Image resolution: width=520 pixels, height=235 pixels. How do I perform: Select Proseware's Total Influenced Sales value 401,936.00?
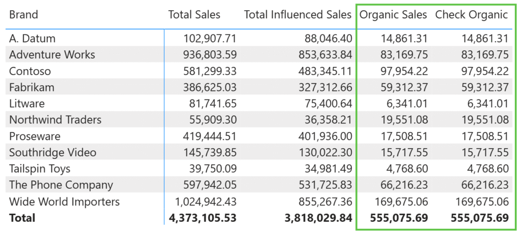click(326, 137)
